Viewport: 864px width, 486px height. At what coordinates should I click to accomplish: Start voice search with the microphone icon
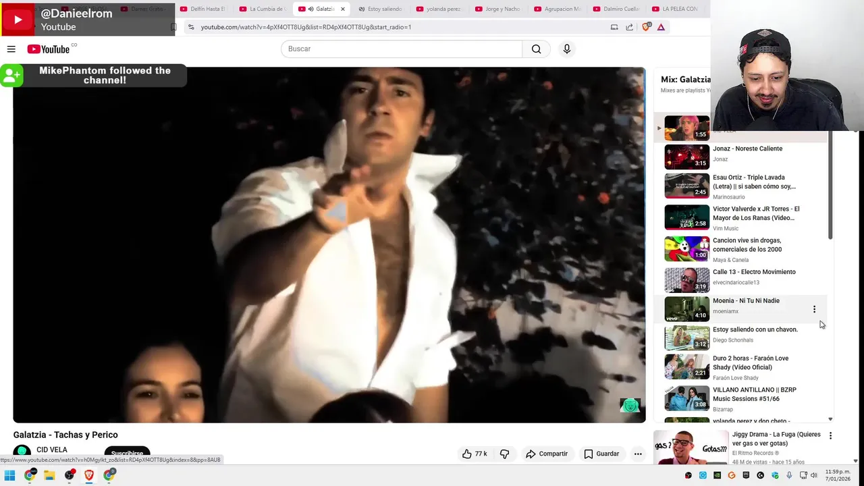566,49
